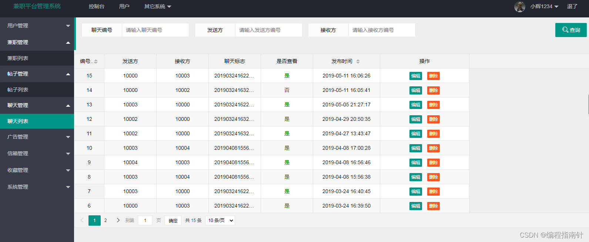The height and width of the screenshot is (242, 589).
Task: Go to next page arrow
Action: click(118, 220)
